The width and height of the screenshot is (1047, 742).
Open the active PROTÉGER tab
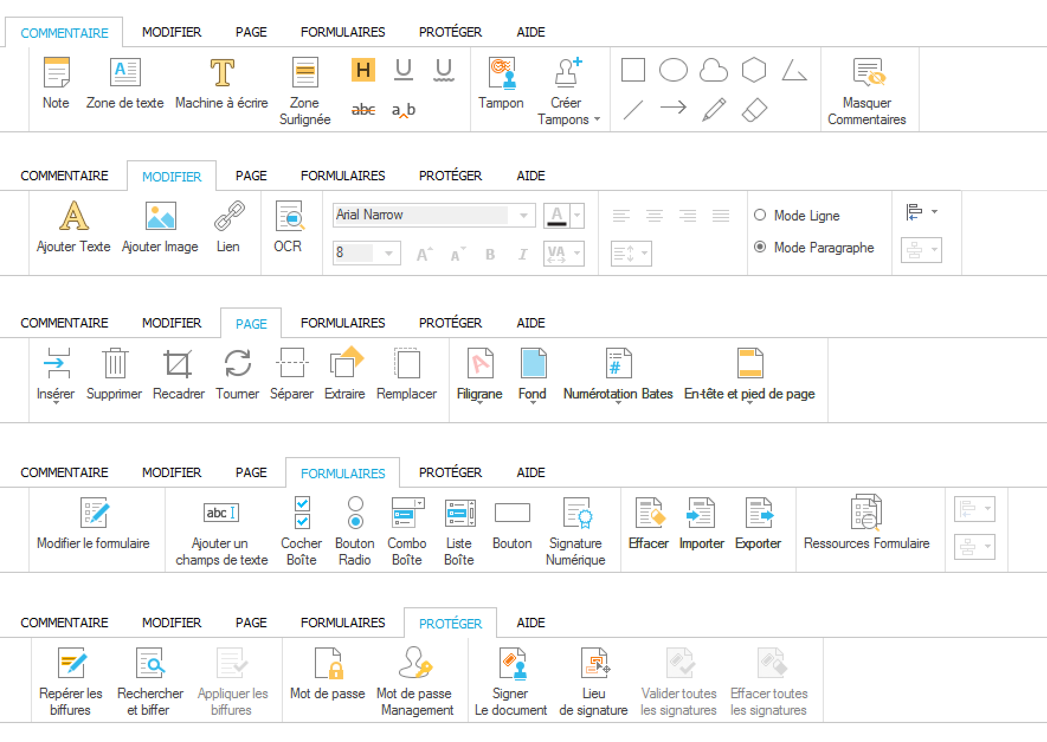[x=450, y=624]
